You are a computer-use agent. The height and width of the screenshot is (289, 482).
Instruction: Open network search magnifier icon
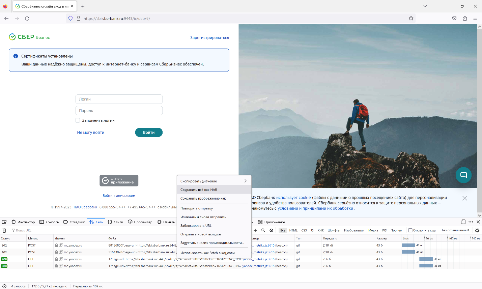click(x=263, y=230)
